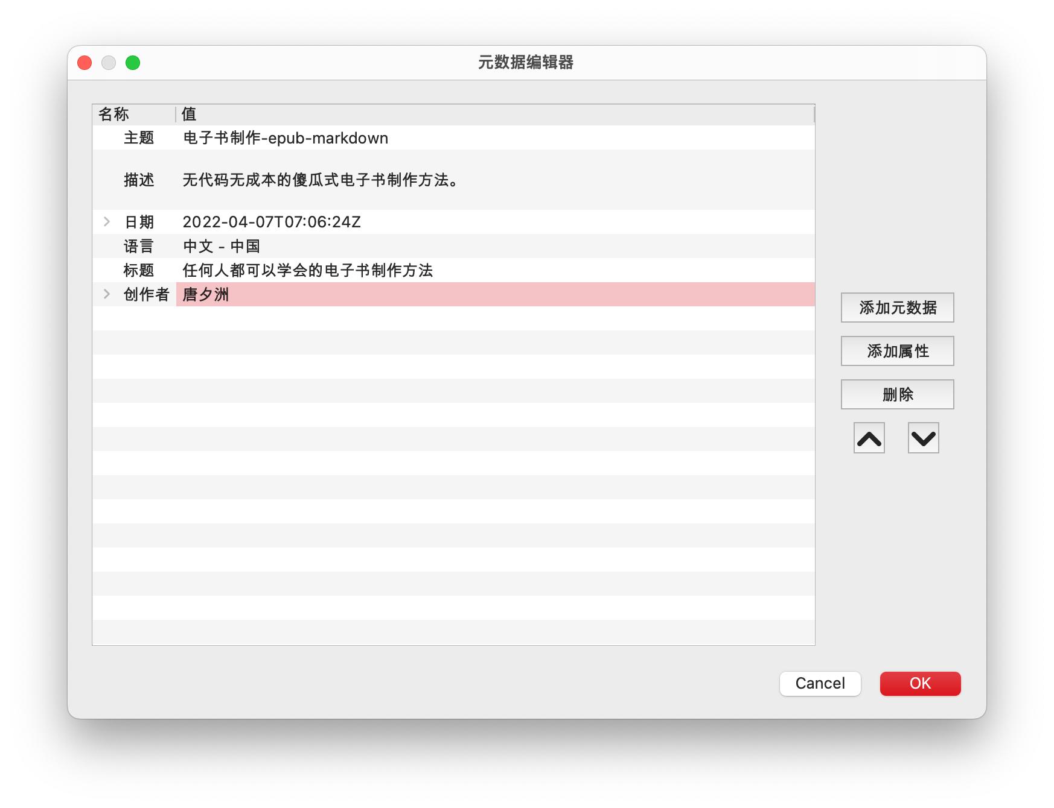Click the 添加属性 button
This screenshot has height=808, width=1054.
[897, 350]
